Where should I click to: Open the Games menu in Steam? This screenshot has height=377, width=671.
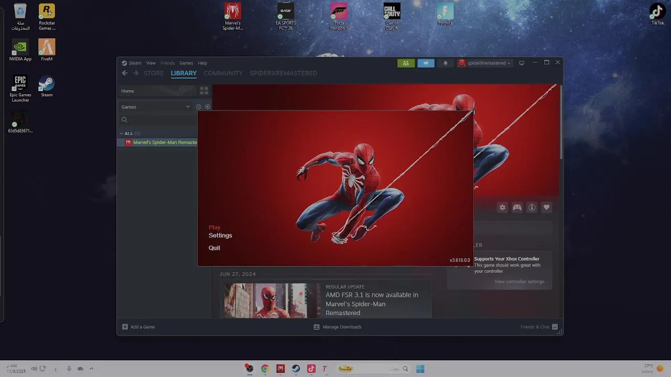click(186, 63)
